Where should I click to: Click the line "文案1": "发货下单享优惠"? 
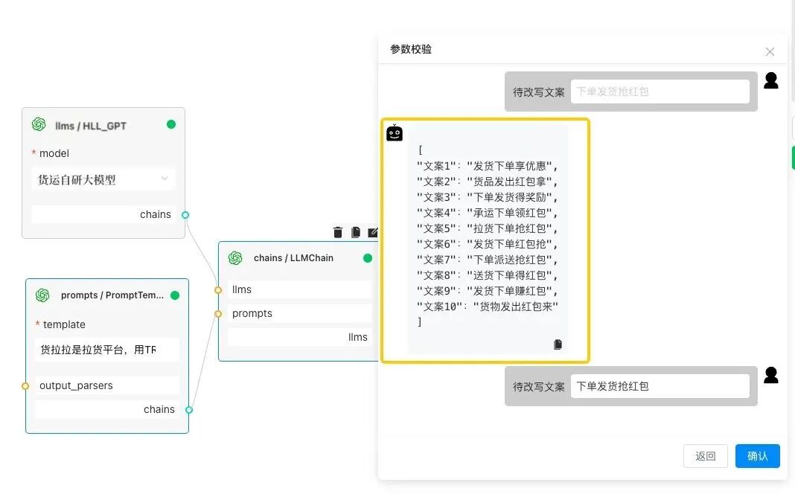point(488,166)
